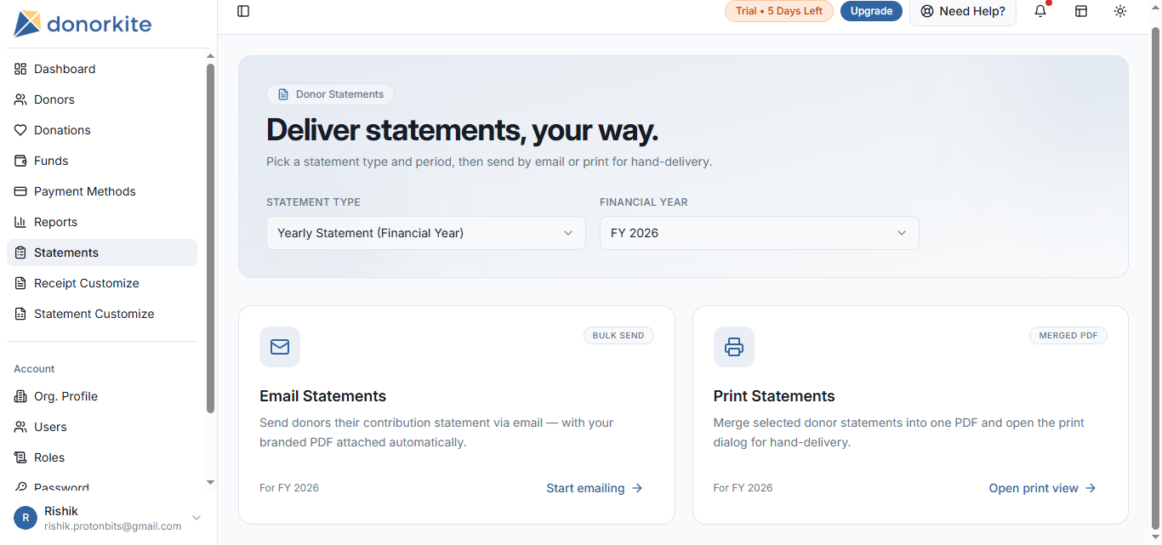The height and width of the screenshot is (545, 1162).
Task: Click the sidebar scrollbar thumb
Action: point(210,238)
